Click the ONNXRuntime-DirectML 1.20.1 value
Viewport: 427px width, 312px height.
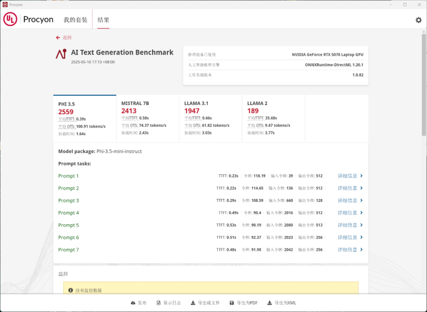(x=334, y=65)
